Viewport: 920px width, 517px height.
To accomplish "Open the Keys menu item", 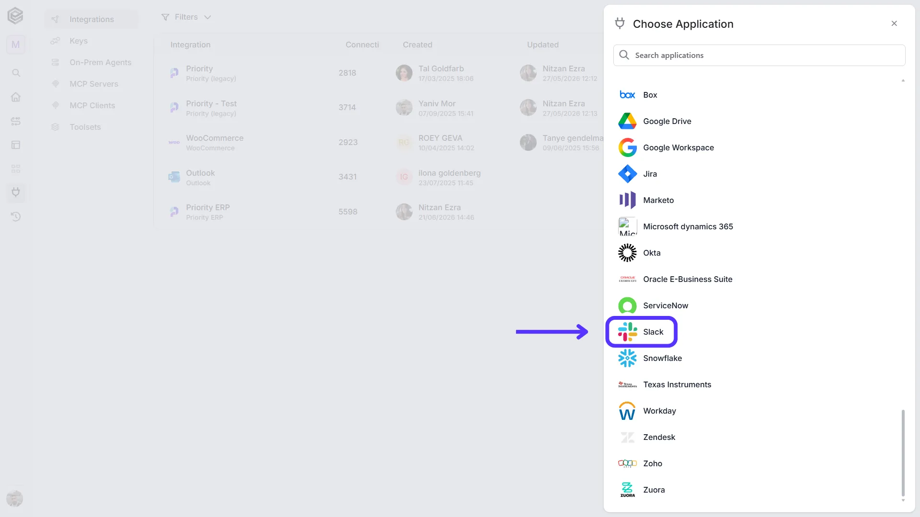I will [91, 41].
